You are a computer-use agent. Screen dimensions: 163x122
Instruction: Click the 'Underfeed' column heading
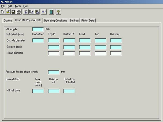tap(38, 34)
